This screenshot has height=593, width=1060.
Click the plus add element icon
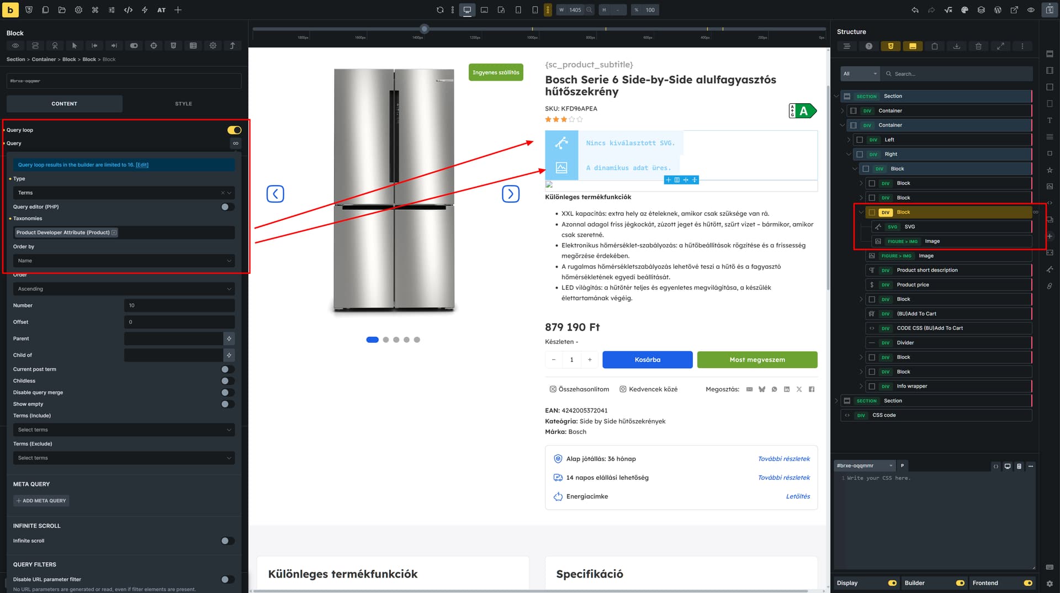(178, 10)
